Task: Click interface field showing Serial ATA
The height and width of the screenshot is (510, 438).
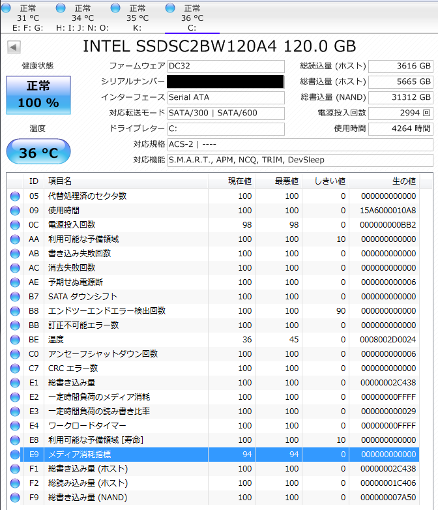Action: tap(226, 97)
